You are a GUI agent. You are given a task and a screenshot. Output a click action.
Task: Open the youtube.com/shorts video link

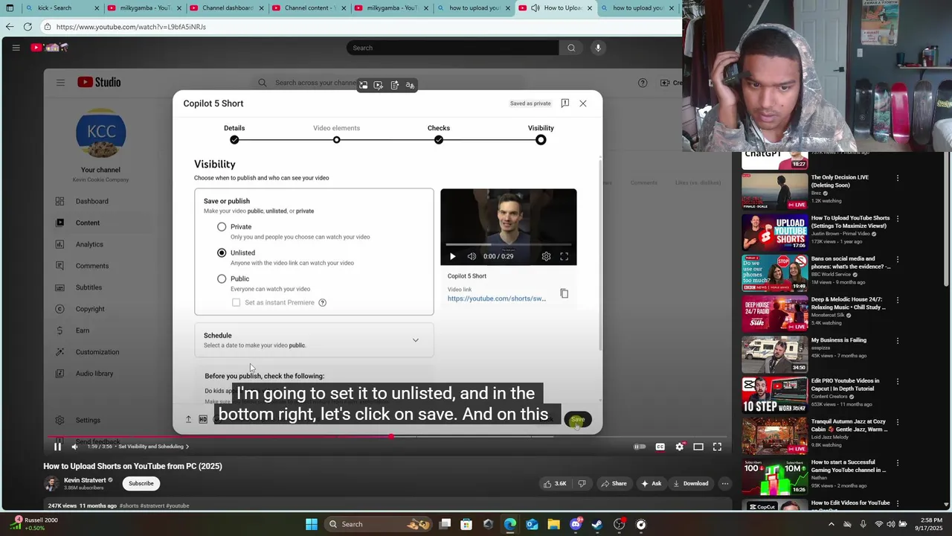point(497,299)
